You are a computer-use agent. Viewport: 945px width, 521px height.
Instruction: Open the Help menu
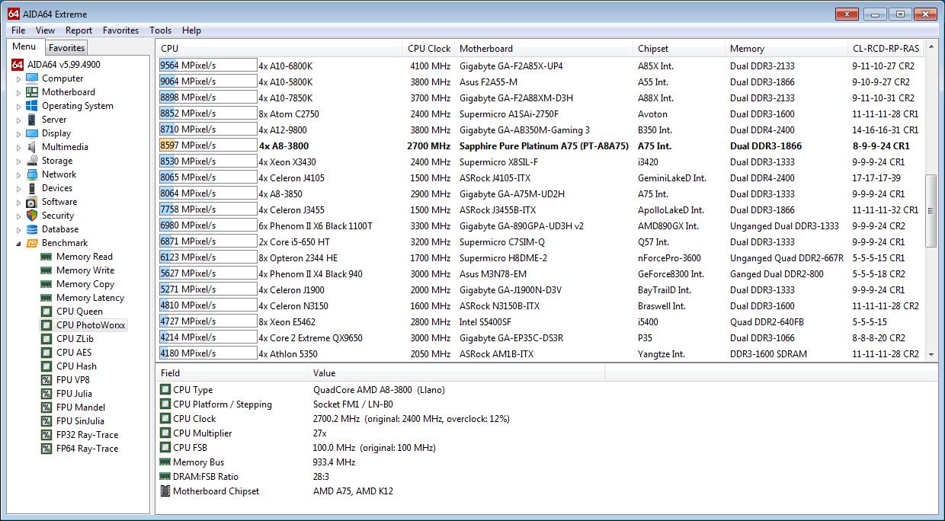[191, 30]
